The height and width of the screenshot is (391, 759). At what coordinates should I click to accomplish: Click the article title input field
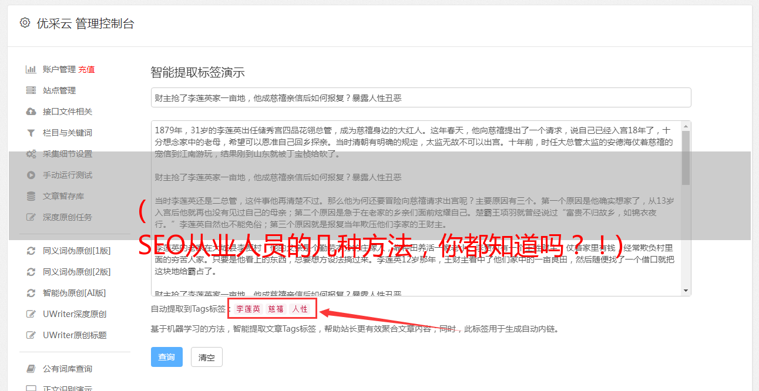pos(421,97)
